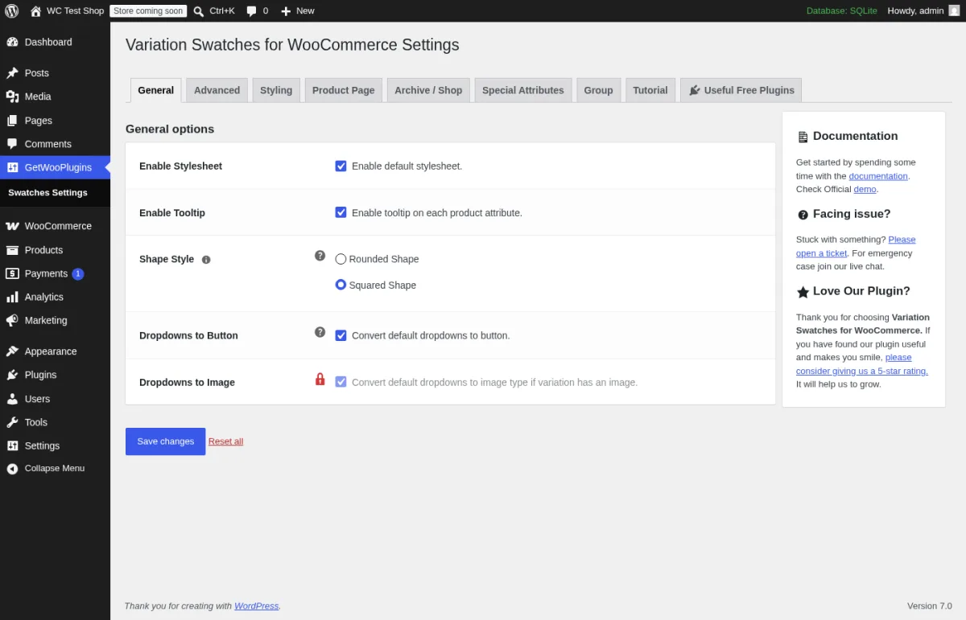Toggle Convert default dropdowns to button checkbox

pos(341,335)
